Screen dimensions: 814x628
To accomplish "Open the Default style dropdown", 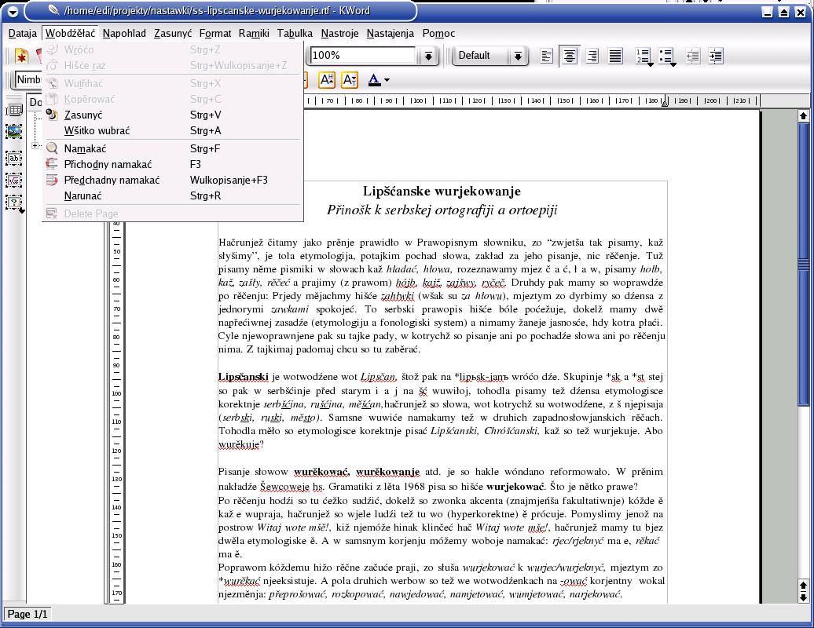I will click(517, 56).
